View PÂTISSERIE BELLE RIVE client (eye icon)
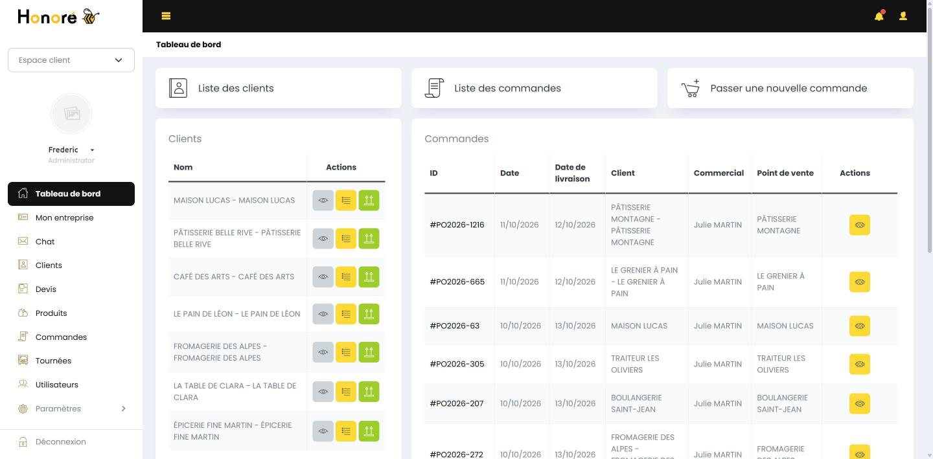This screenshot has width=933, height=459. (x=323, y=239)
